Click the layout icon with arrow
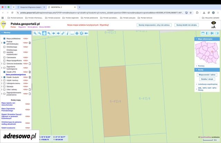The height and width of the screenshot is (143, 221). (x=212, y=33)
